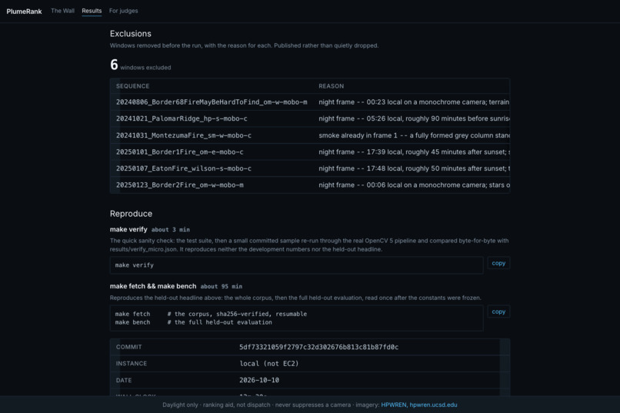Click the Exclusions heading

[131, 34]
